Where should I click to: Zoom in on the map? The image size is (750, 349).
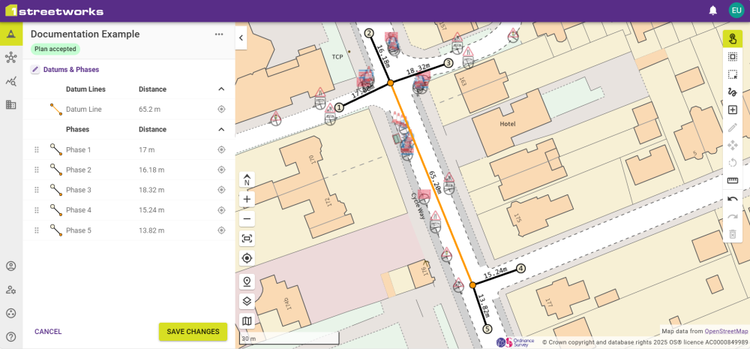(x=247, y=200)
